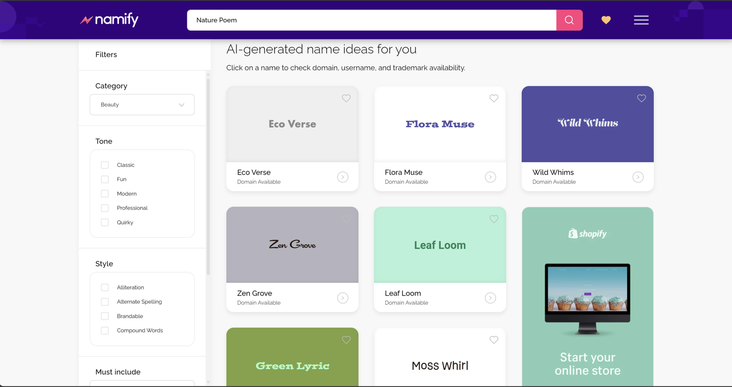Open the Leaf Loom logo preview
Image resolution: width=732 pixels, height=387 pixels.
(x=440, y=245)
